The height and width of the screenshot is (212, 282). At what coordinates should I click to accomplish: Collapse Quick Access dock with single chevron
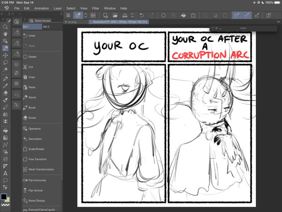[20, 14]
